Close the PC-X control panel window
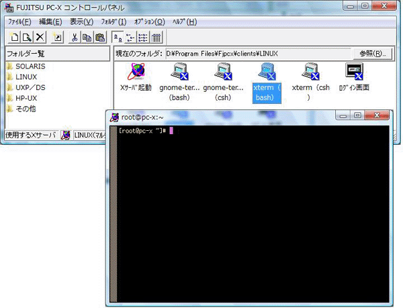Viewport: 403px width, 308px height. (x=384, y=6)
